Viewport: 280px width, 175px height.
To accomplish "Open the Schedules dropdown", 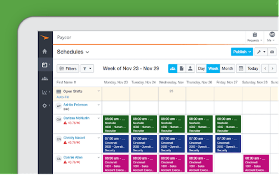I will click(87, 52).
